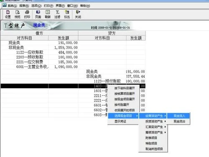
Task: Expand the 选择现金项目 submenu entry
Action: (x=123, y=116)
